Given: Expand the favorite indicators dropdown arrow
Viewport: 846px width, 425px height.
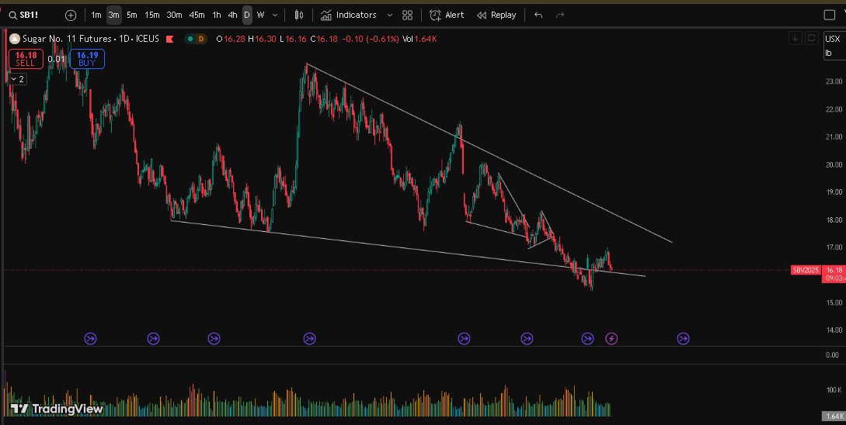Looking at the screenshot, I should click(389, 15).
